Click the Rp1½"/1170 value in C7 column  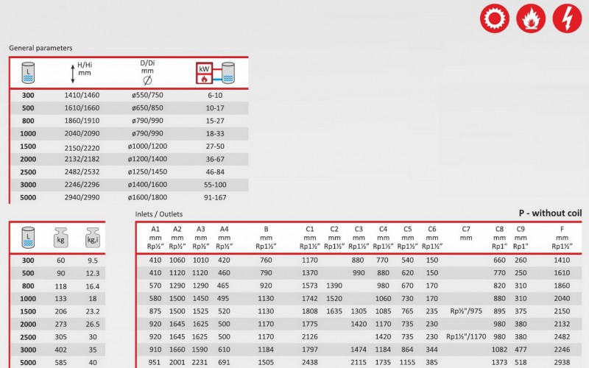466,337
